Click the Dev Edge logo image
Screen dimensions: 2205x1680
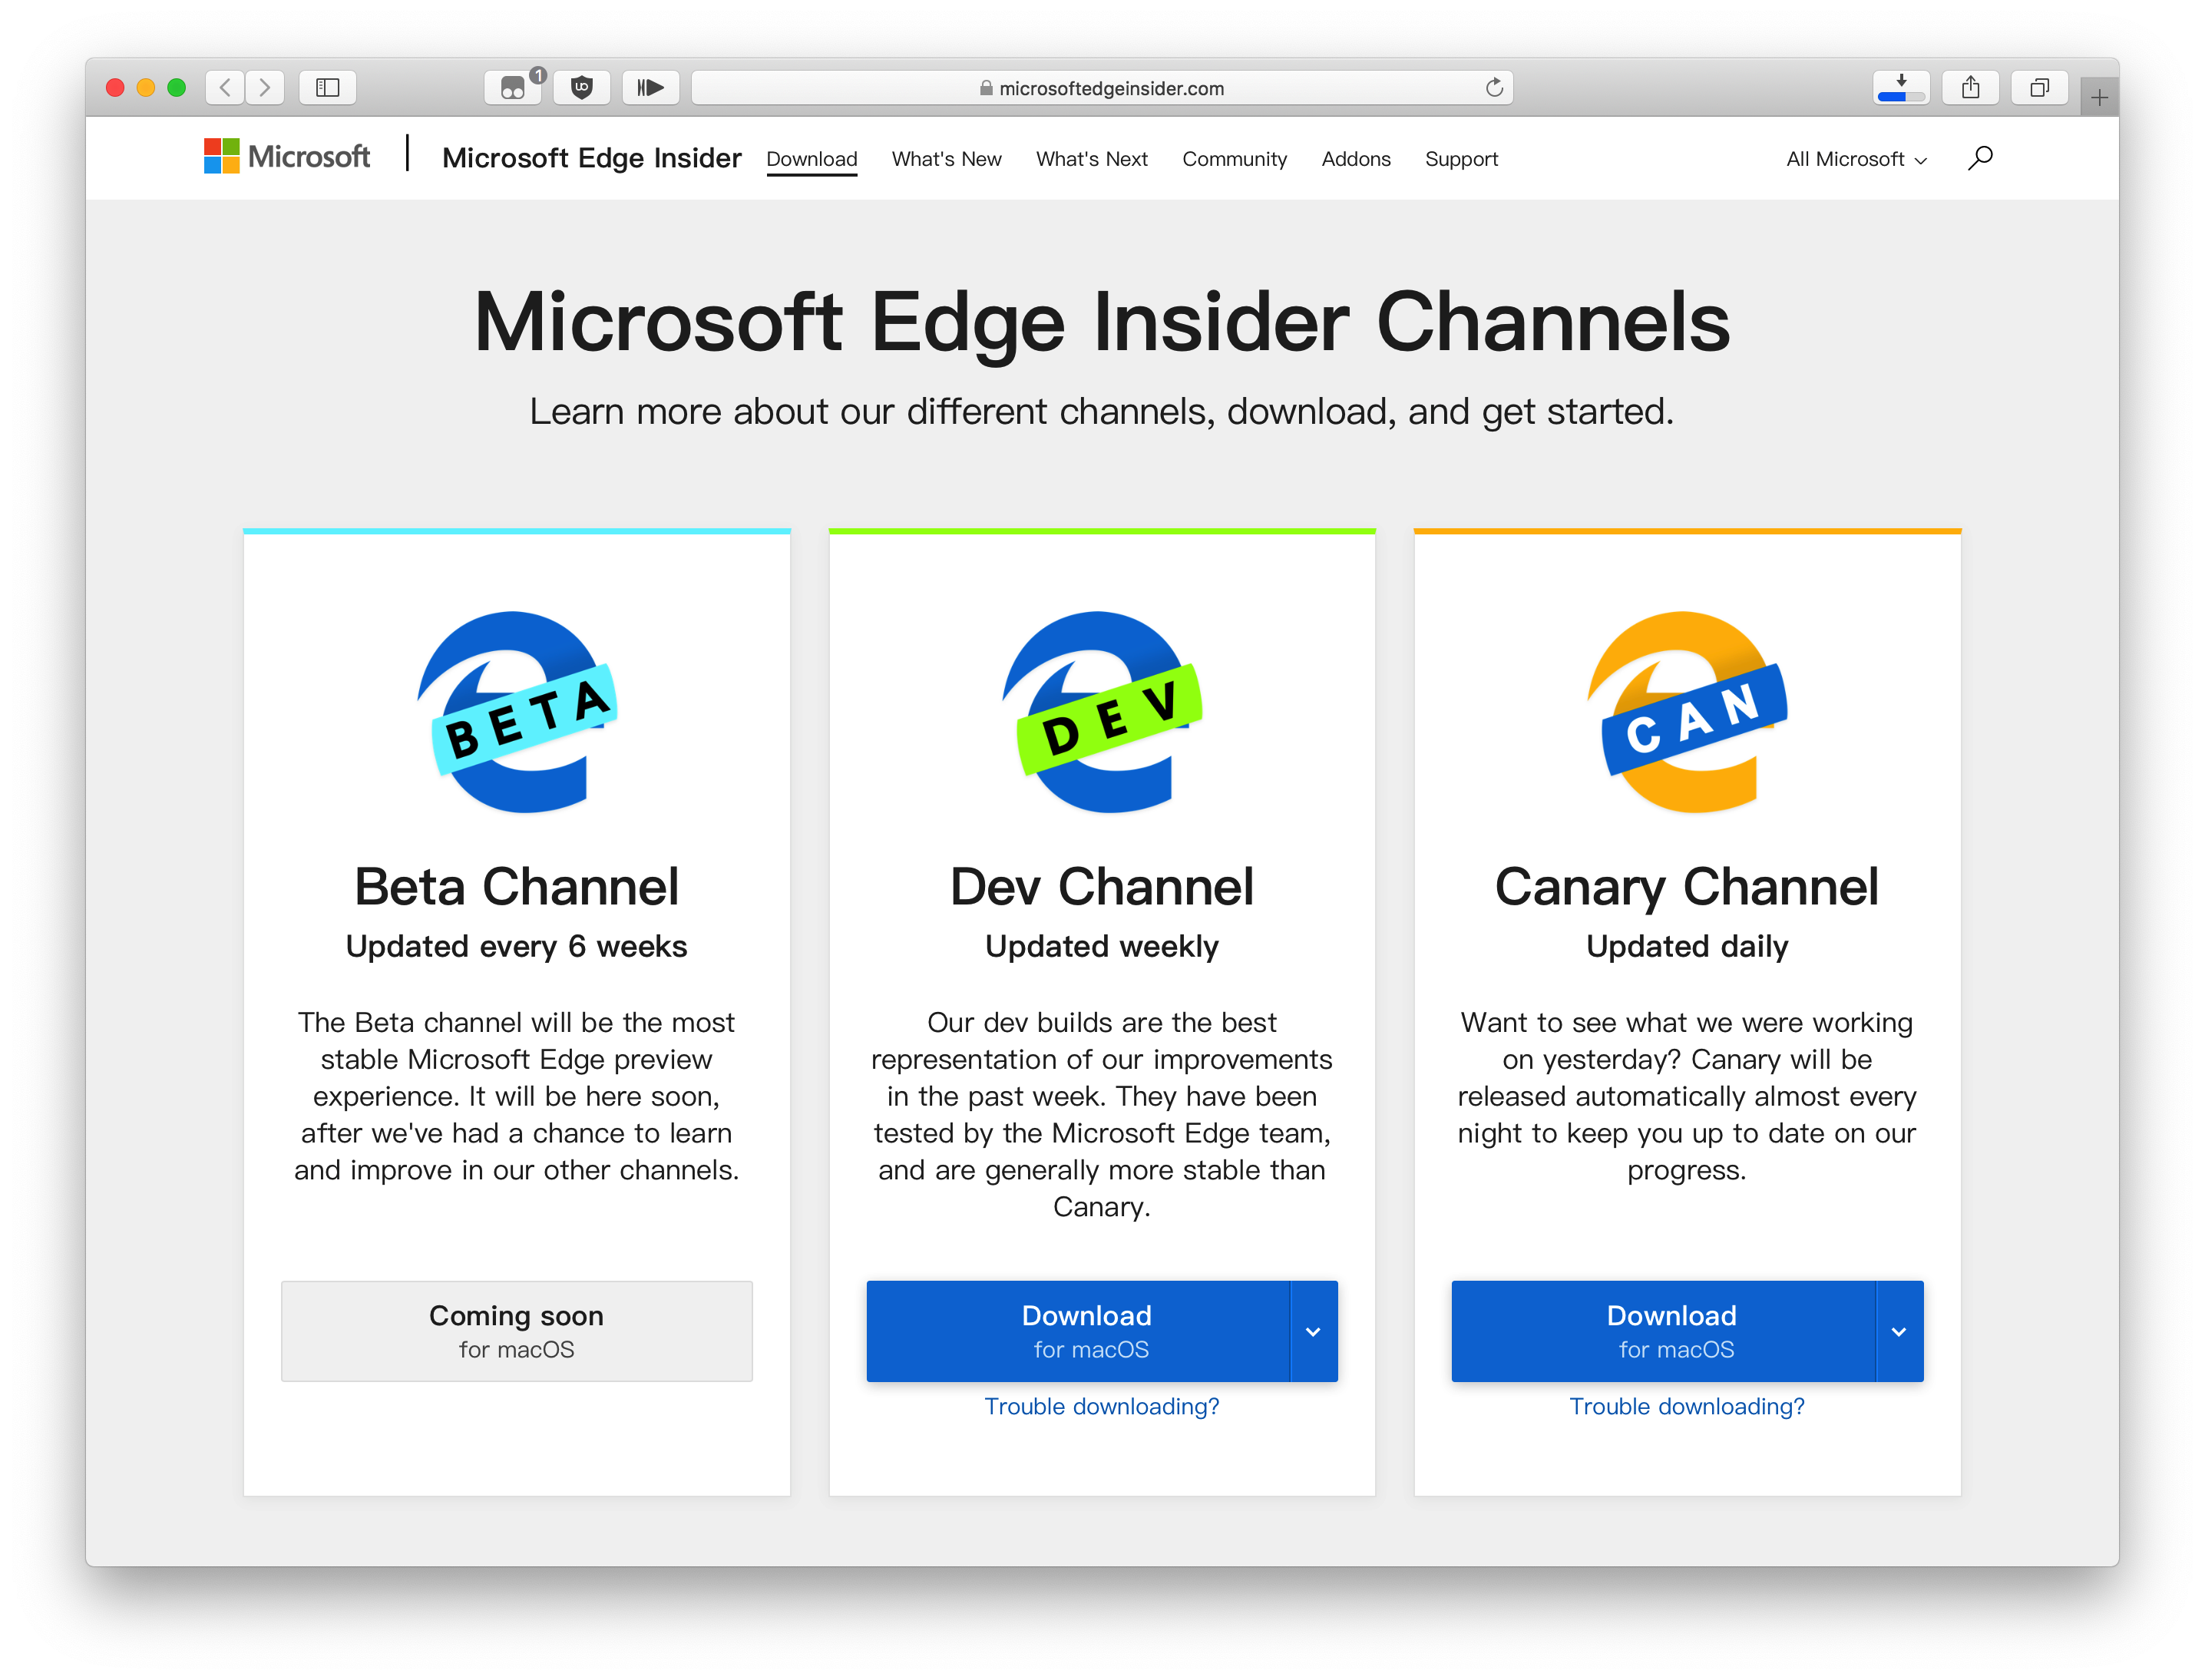pos(1102,712)
